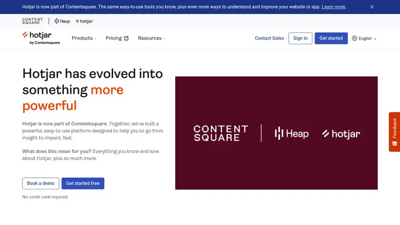The height and width of the screenshot is (225, 400).
Task: Click the Book a demo button
Action: point(40,184)
